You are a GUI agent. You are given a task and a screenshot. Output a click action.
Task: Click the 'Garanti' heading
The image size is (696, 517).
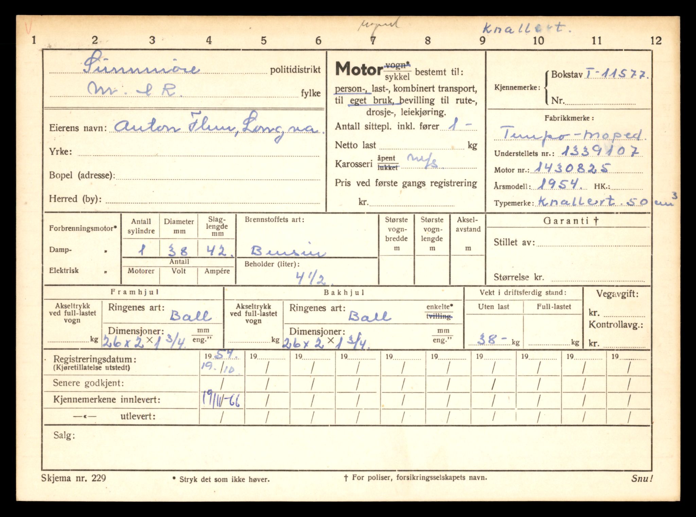[x=571, y=221]
